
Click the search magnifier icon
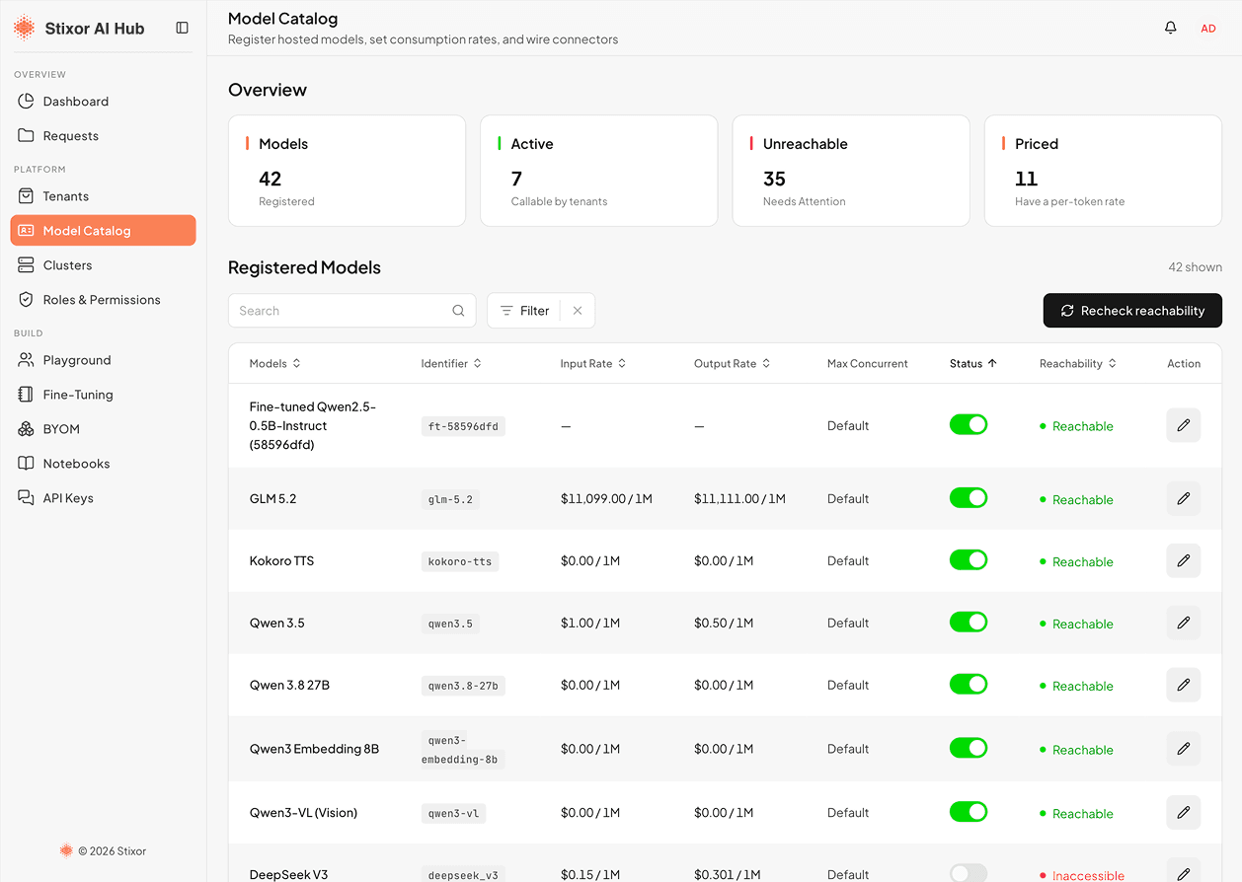coord(458,311)
